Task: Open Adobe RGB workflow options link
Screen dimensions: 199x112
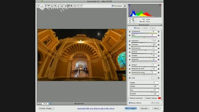Action: (x=96, y=109)
